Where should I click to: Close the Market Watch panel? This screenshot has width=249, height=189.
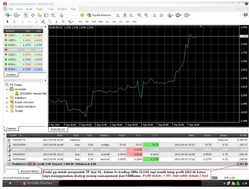[45, 27]
